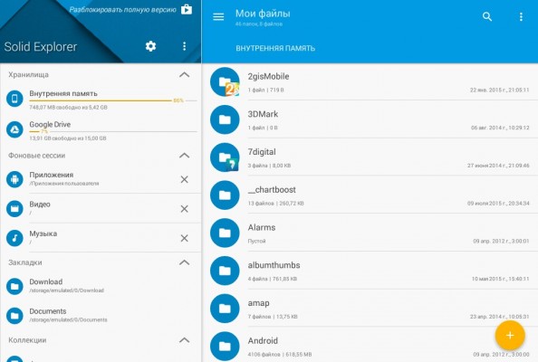The image size is (538, 362).
Task: Select the ВНУТРЕННЯЯ ПАМЯТЬ tab
Action: click(275, 48)
